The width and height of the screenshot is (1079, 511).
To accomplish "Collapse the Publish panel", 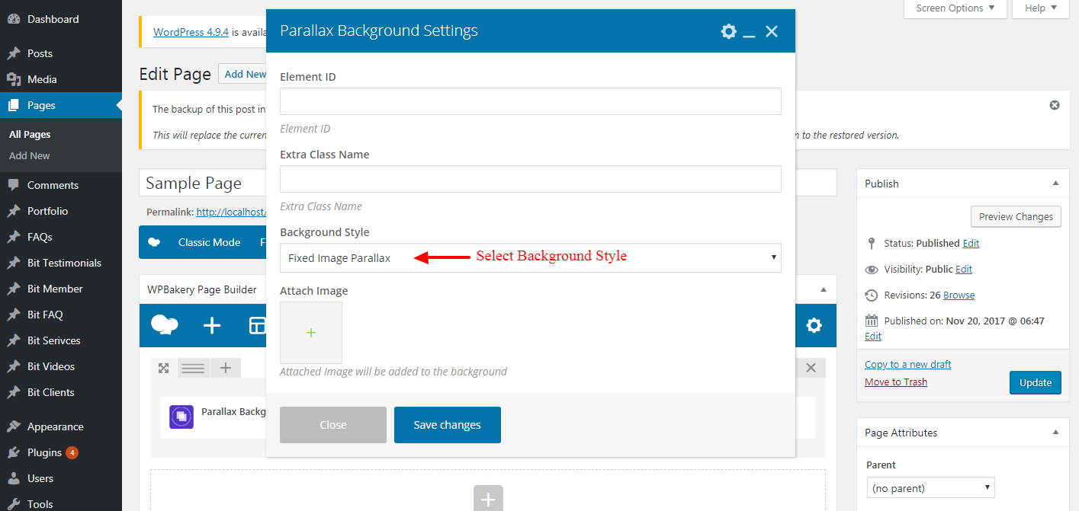I will [1055, 184].
